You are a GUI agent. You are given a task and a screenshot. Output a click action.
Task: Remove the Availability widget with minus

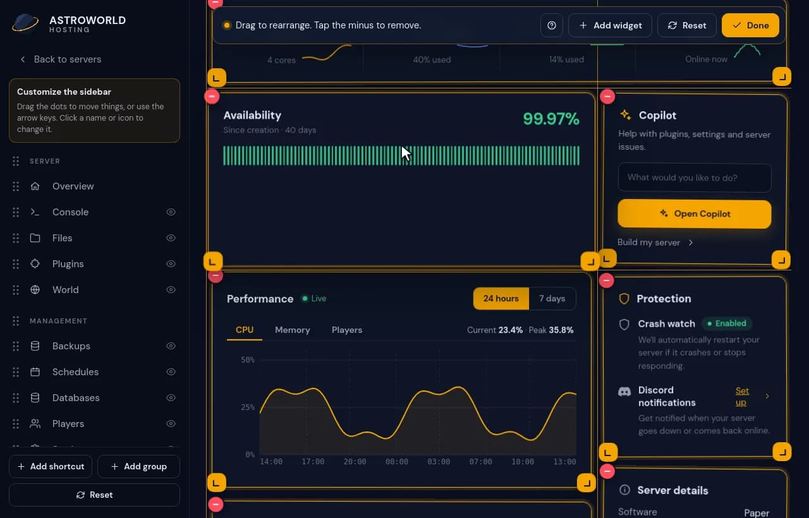[212, 96]
